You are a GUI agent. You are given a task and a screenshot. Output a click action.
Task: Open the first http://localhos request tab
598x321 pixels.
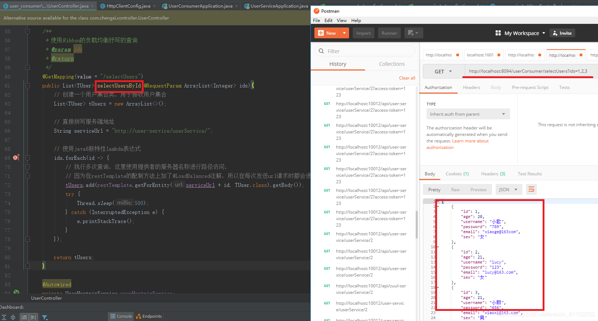coord(442,55)
